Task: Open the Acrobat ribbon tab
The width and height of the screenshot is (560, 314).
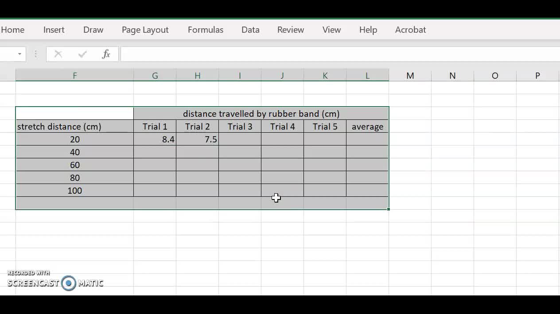Action: [x=410, y=30]
